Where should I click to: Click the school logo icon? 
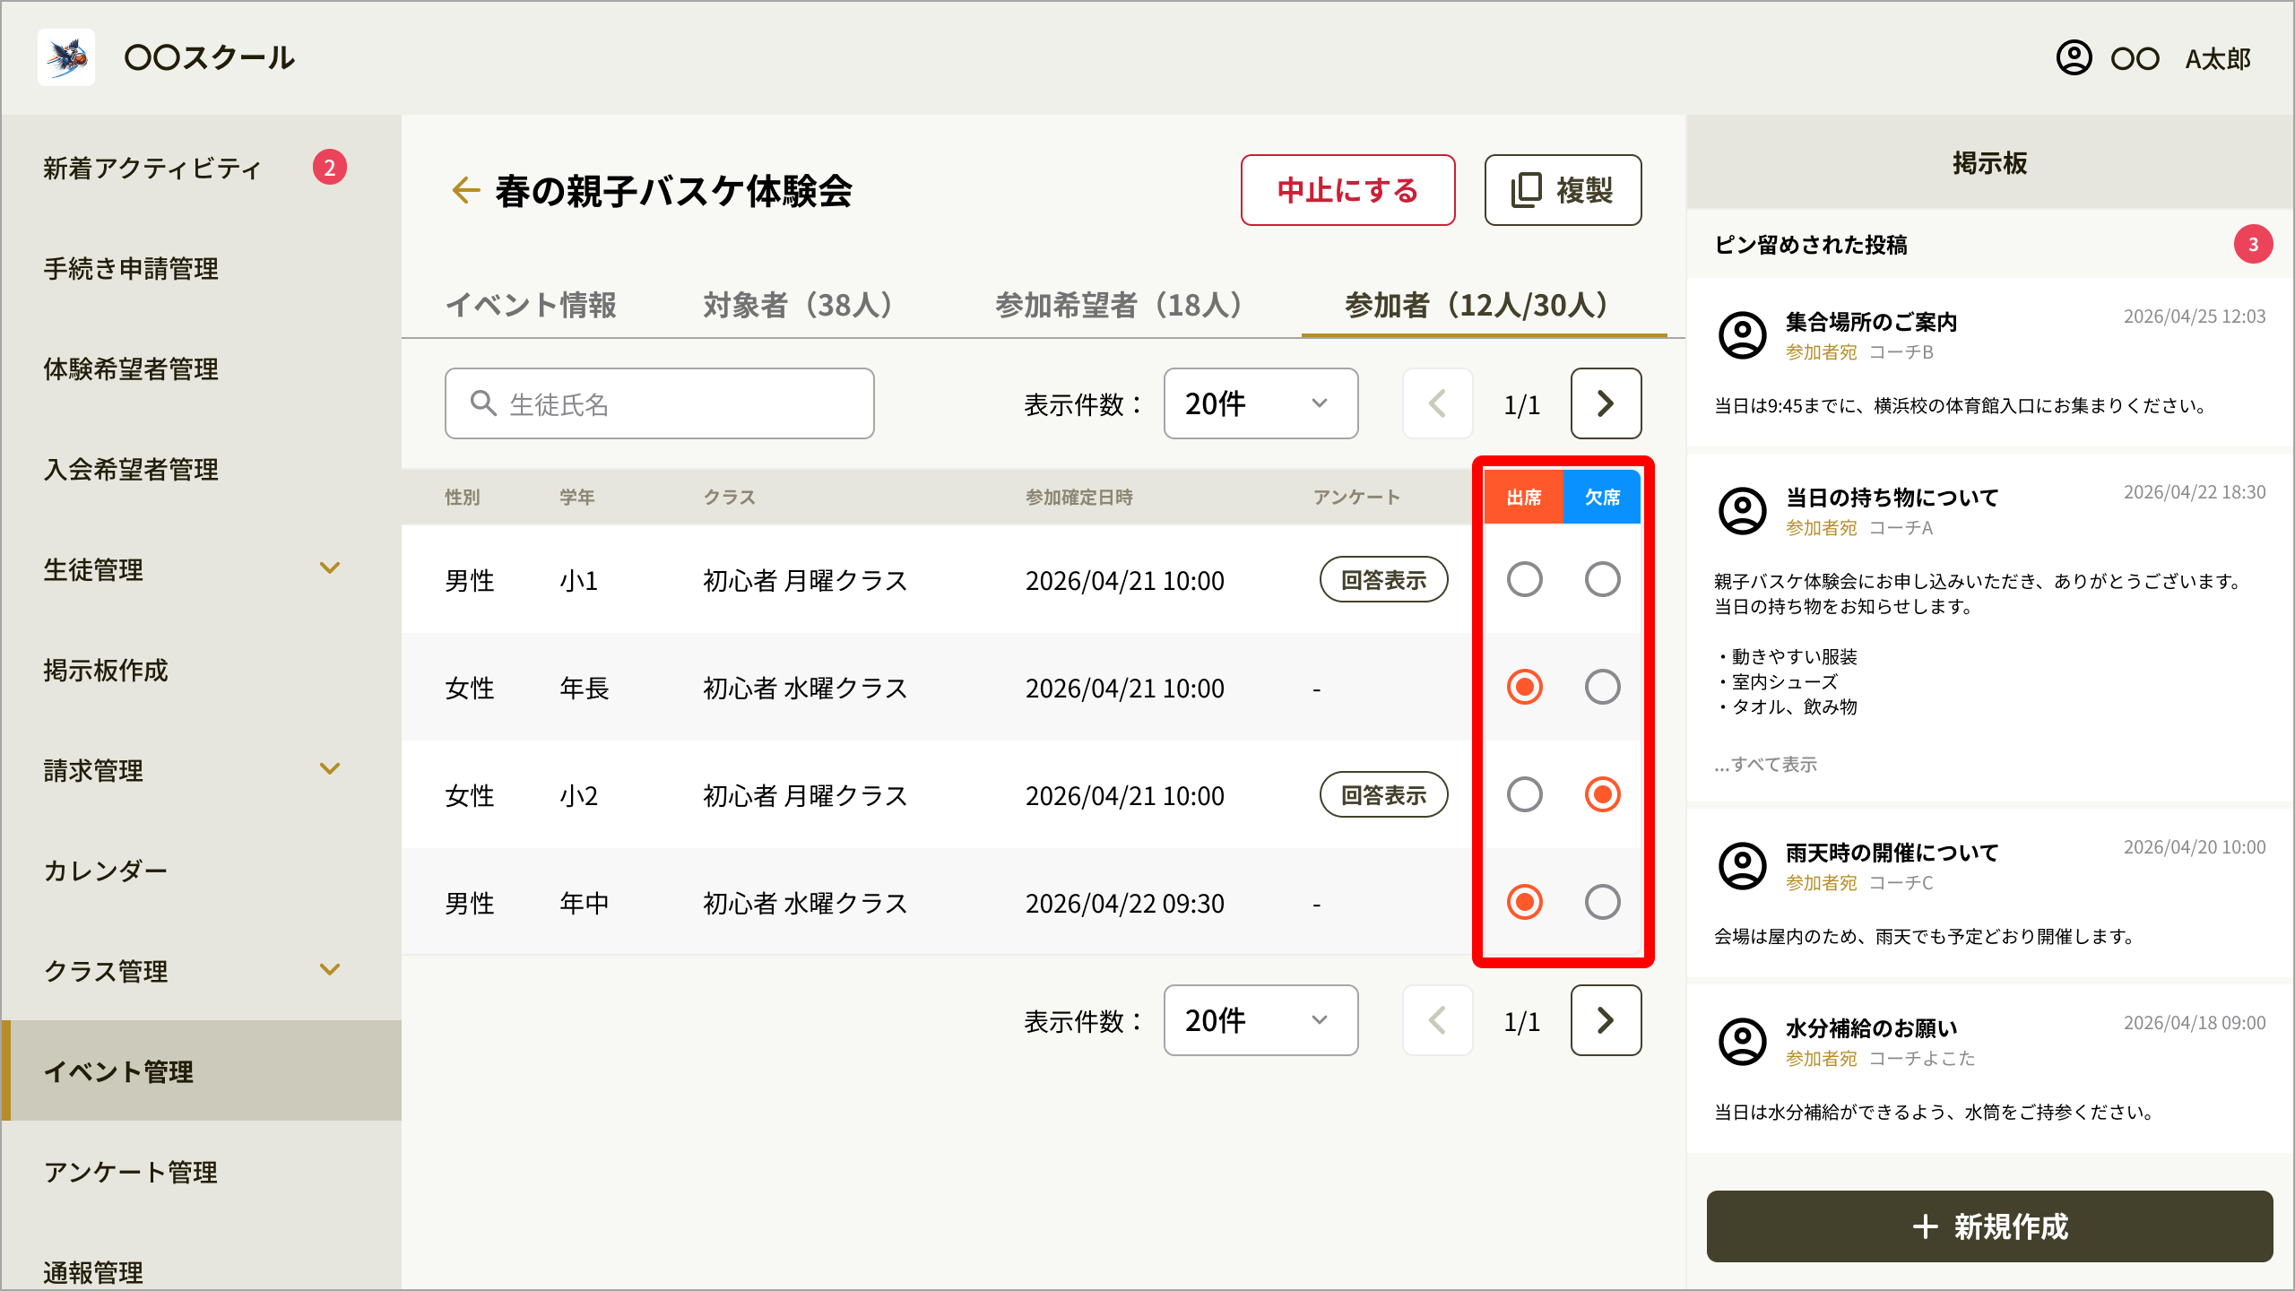click(66, 57)
